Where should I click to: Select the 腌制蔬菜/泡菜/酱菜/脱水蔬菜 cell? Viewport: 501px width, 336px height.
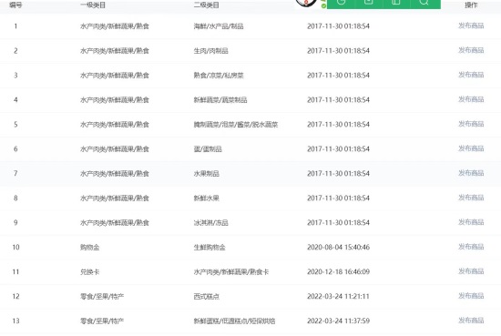(236, 125)
